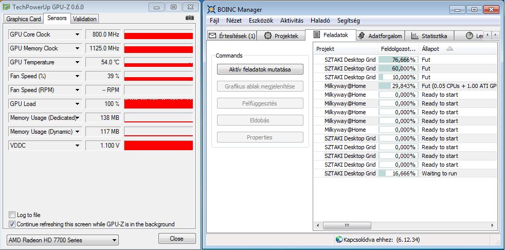Click the 1.100 V VDDC value
The width and height of the screenshot is (505, 250).
[103, 146]
